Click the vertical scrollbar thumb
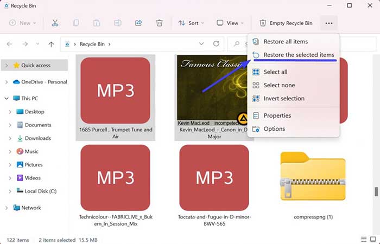Viewport: 380px width, 244px height. point(376,192)
